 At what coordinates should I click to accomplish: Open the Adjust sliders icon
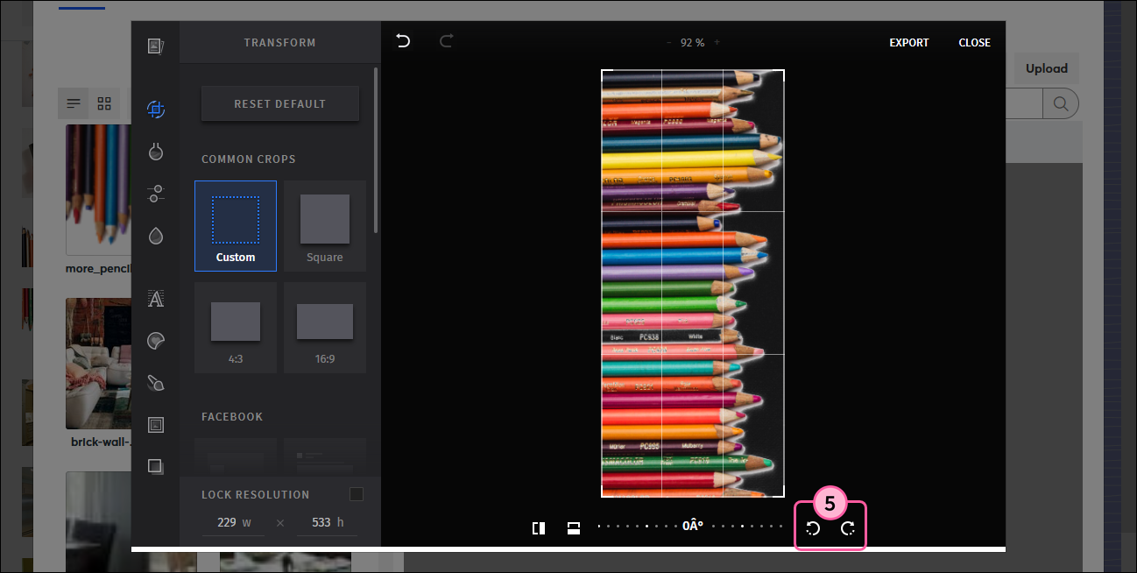pyautogui.click(x=156, y=194)
